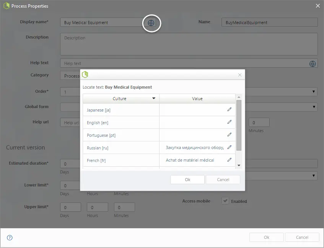The image size is (324, 248).
Task: Select the Japanese [ja] culture row
Action: tap(159, 110)
